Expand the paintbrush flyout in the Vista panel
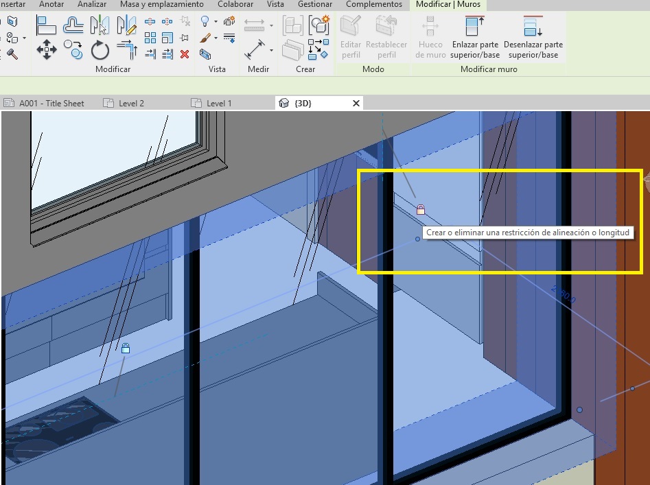The image size is (650, 485). pos(215,38)
